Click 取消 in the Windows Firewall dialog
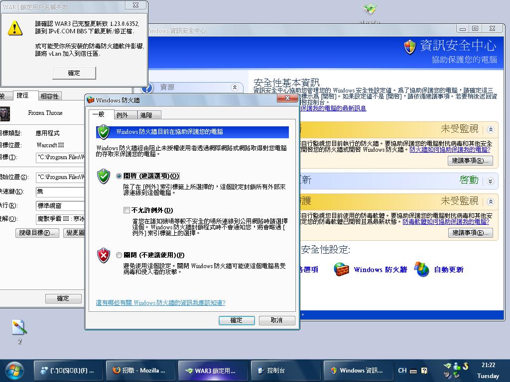This screenshot has width=510, height=382. coord(277,320)
